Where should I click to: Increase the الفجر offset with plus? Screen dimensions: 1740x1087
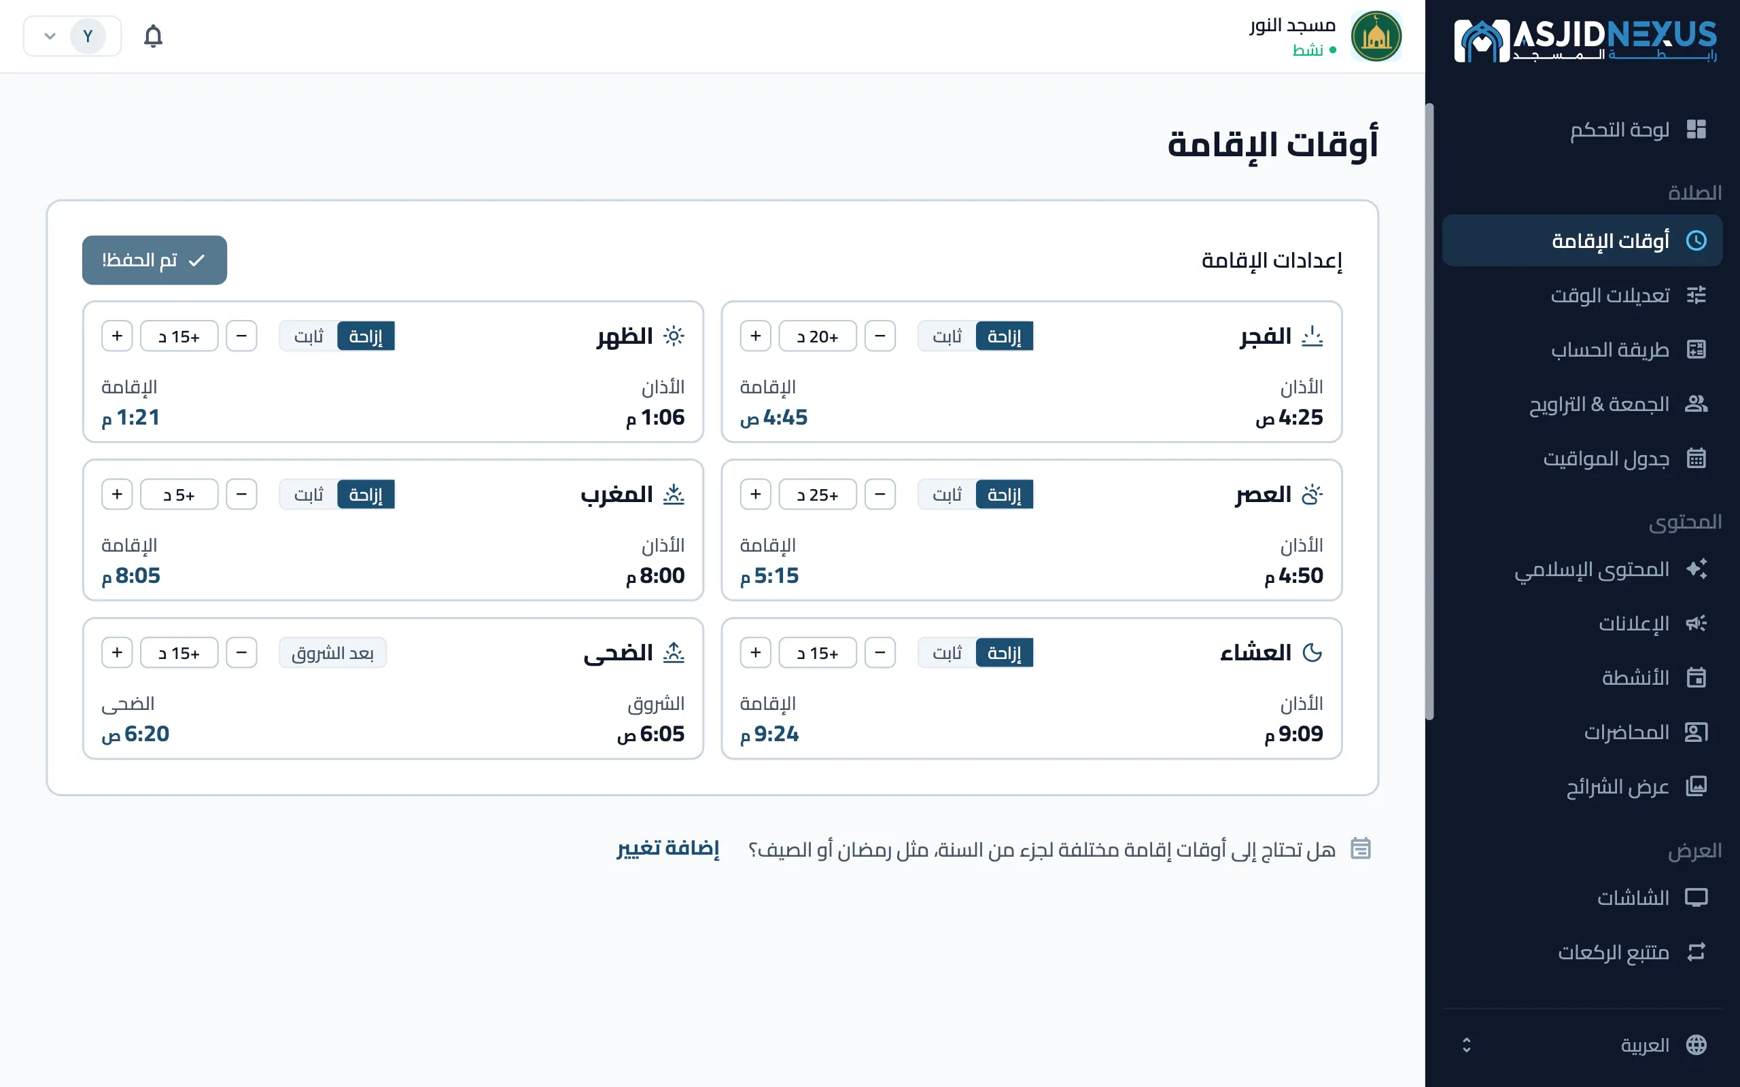tap(756, 336)
